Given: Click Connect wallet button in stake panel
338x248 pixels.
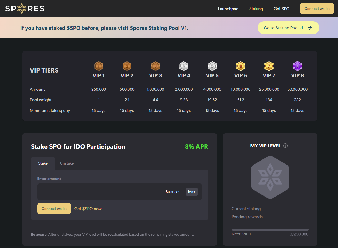Looking at the screenshot, I should (54, 209).
